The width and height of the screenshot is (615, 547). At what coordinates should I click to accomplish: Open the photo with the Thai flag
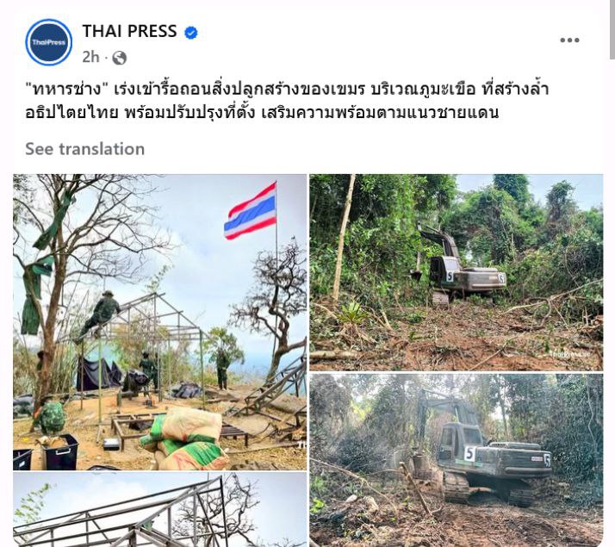coord(159,322)
